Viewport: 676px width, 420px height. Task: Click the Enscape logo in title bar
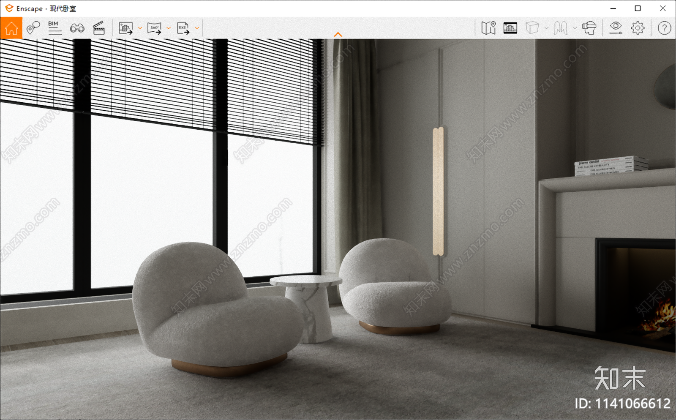click(x=9, y=8)
